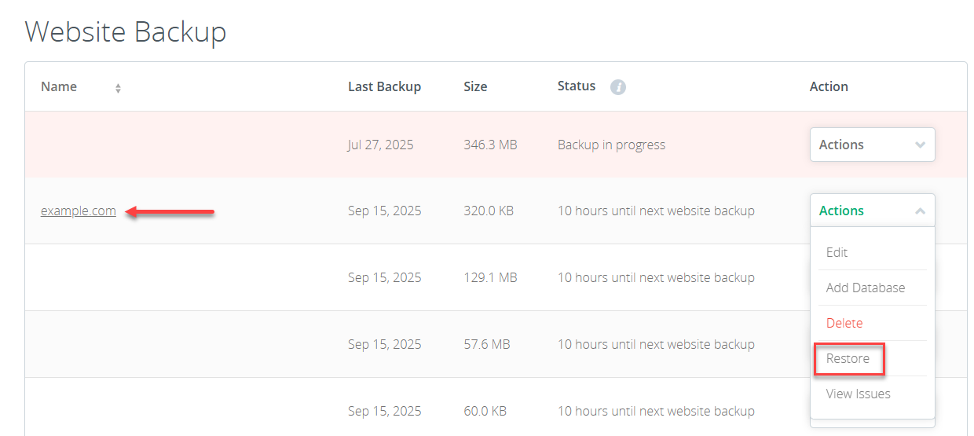Viewport: 974px width, 436px height.
Task: Click the sort arrows beside the Name column
Action: click(x=118, y=89)
